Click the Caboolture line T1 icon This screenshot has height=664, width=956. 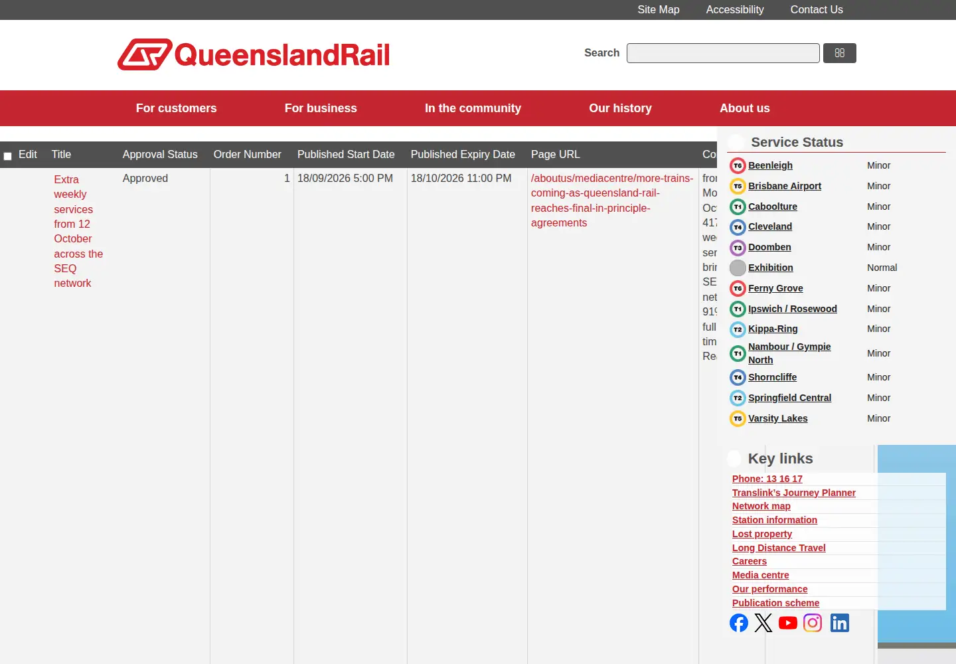[738, 207]
